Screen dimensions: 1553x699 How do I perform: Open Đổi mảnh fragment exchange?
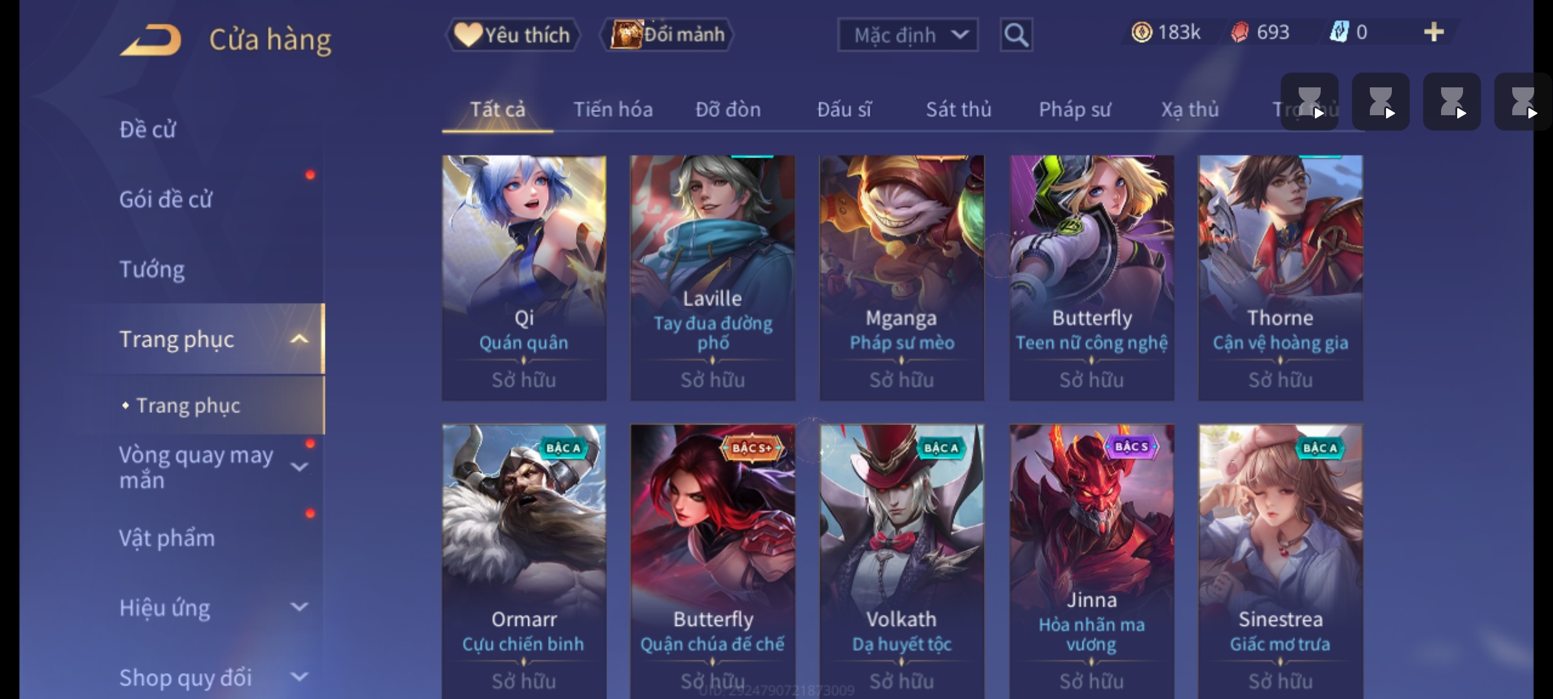tap(668, 35)
